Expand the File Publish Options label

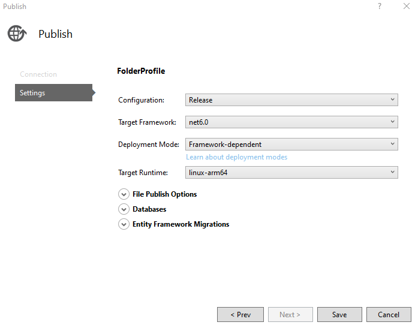point(164,194)
